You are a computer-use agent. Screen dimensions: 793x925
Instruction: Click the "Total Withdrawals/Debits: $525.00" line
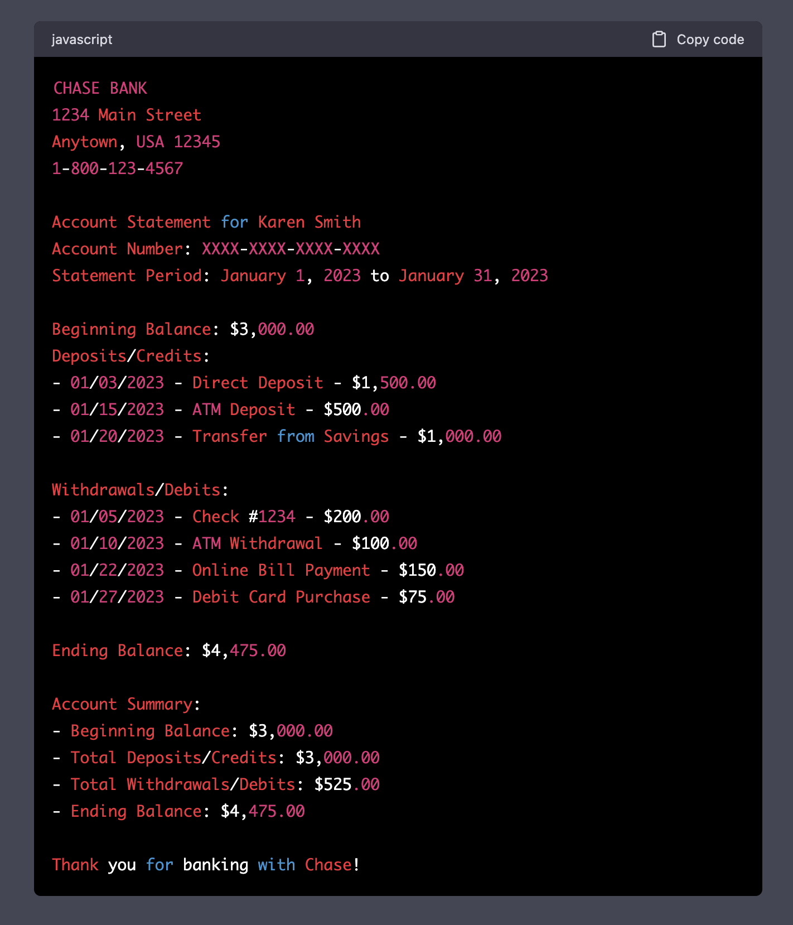tap(216, 784)
